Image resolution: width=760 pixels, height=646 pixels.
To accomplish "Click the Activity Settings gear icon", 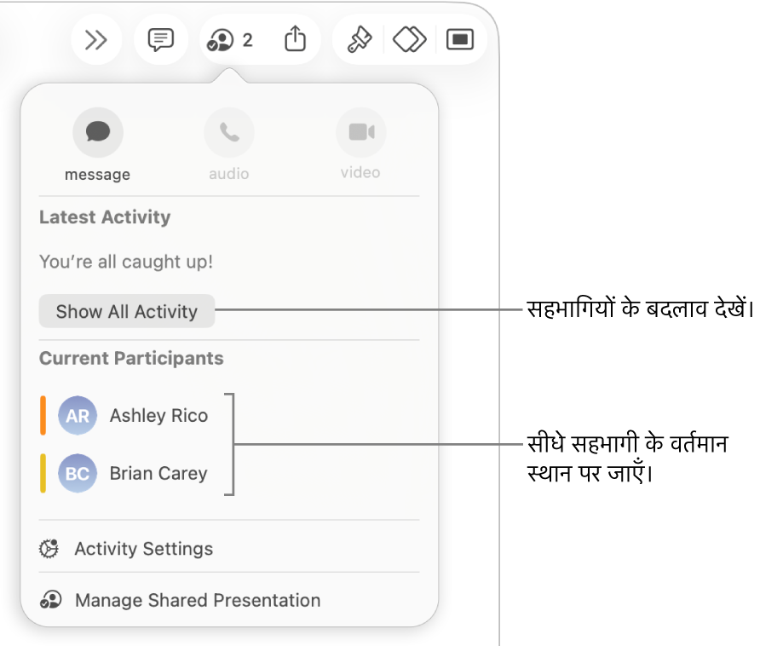I will [49, 549].
